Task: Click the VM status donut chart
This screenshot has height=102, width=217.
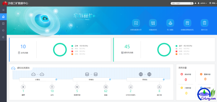Action: tap(164, 50)
